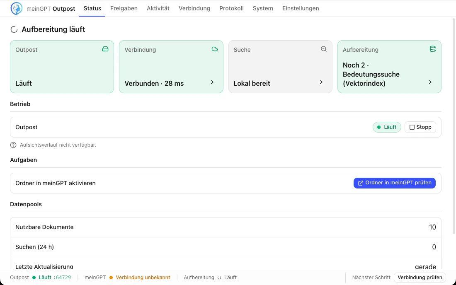
Task: Open the Verbindung tab
Action: (194, 8)
